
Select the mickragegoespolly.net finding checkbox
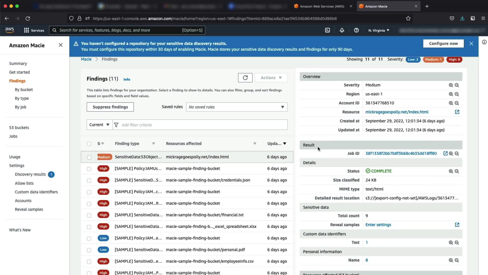[89, 157]
